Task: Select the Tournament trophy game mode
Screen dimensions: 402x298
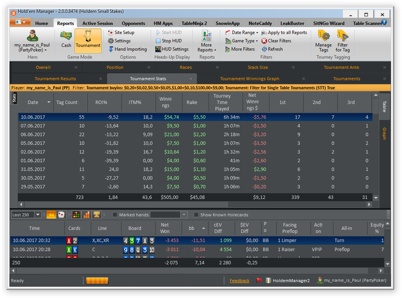Action: coord(88,41)
